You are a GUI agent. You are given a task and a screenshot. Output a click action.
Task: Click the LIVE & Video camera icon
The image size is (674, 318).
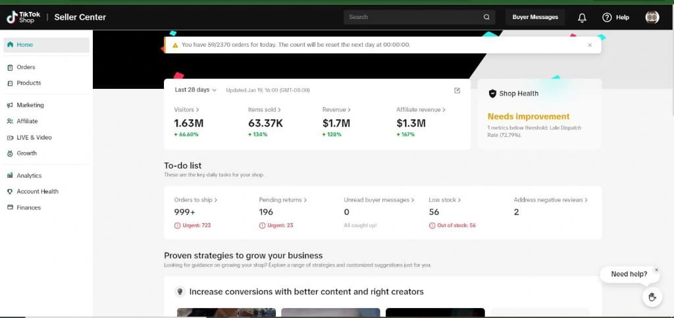(11, 138)
